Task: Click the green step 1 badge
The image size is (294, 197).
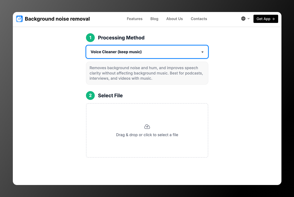Action: pos(90,38)
